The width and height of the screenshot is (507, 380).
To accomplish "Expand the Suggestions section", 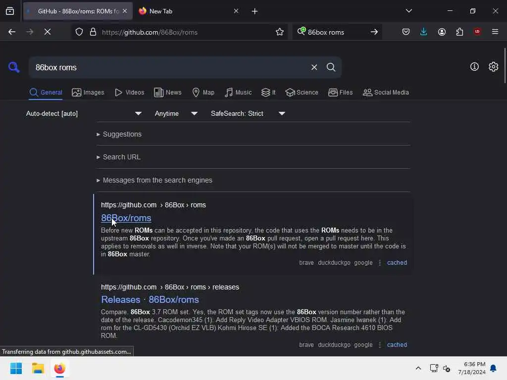I will point(119,134).
